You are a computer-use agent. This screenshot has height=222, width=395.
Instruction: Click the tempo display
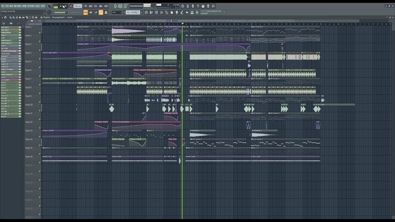click(x=77, y=6)
